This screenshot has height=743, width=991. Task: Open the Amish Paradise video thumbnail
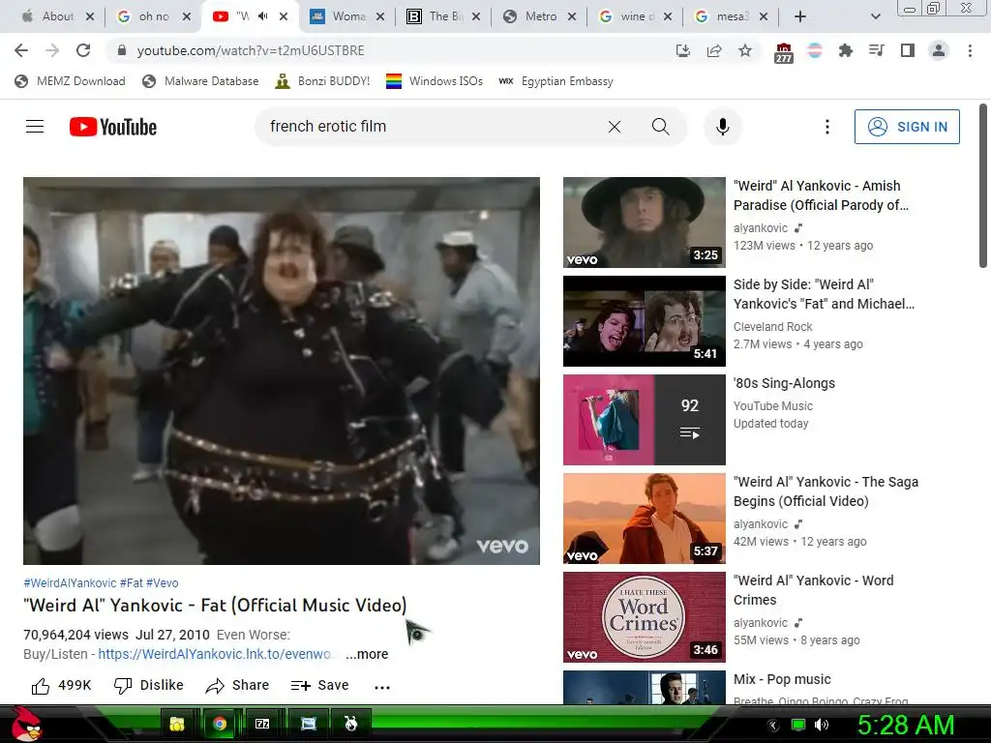point(644,223)
